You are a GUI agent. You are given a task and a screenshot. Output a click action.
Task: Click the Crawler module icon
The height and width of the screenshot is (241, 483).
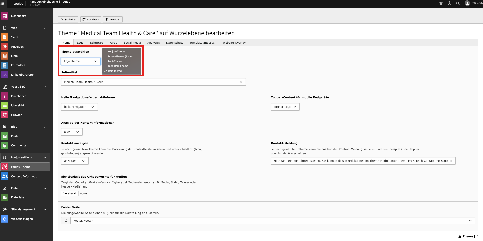[x=5, y=115]
